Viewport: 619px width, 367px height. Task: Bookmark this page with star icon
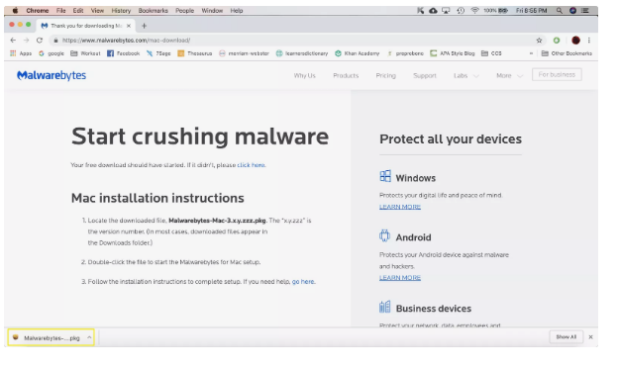point(539,41)
